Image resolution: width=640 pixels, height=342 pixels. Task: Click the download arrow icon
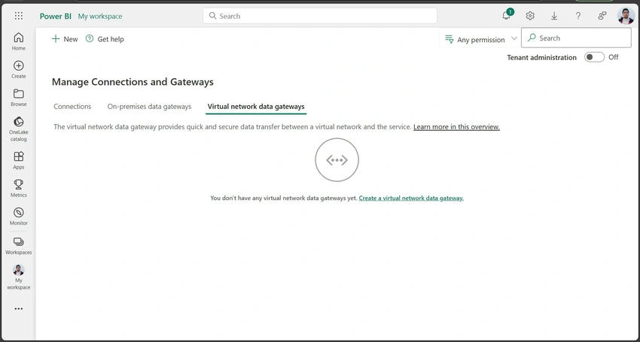[x=554, y=16]
